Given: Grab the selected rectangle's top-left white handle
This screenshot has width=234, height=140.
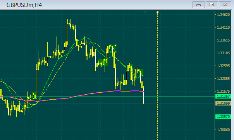Looking at the screenshot, I should (x=111, y=45).
